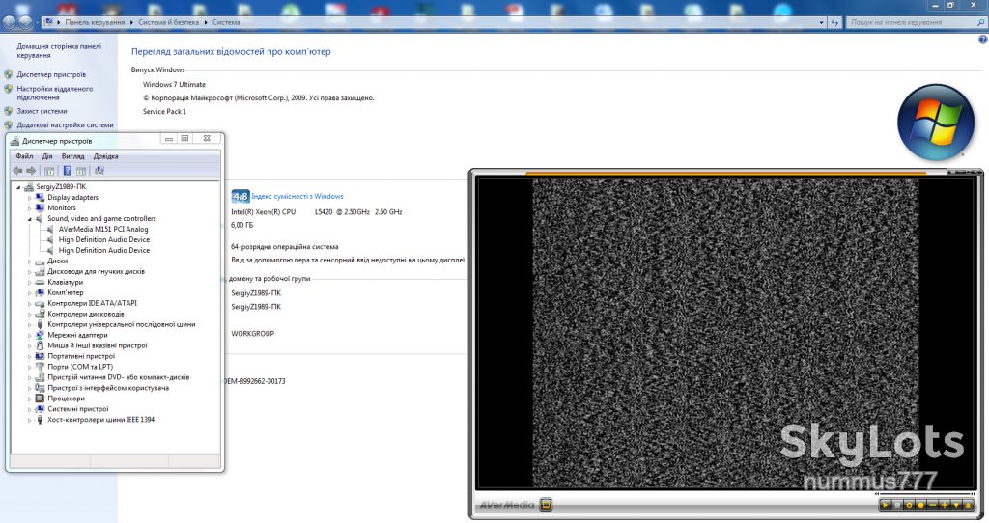The height and width of the screenshot is (523, 989).
Task: Click the plus button in AVerMedia player
Action: click(x=945, y=505)
